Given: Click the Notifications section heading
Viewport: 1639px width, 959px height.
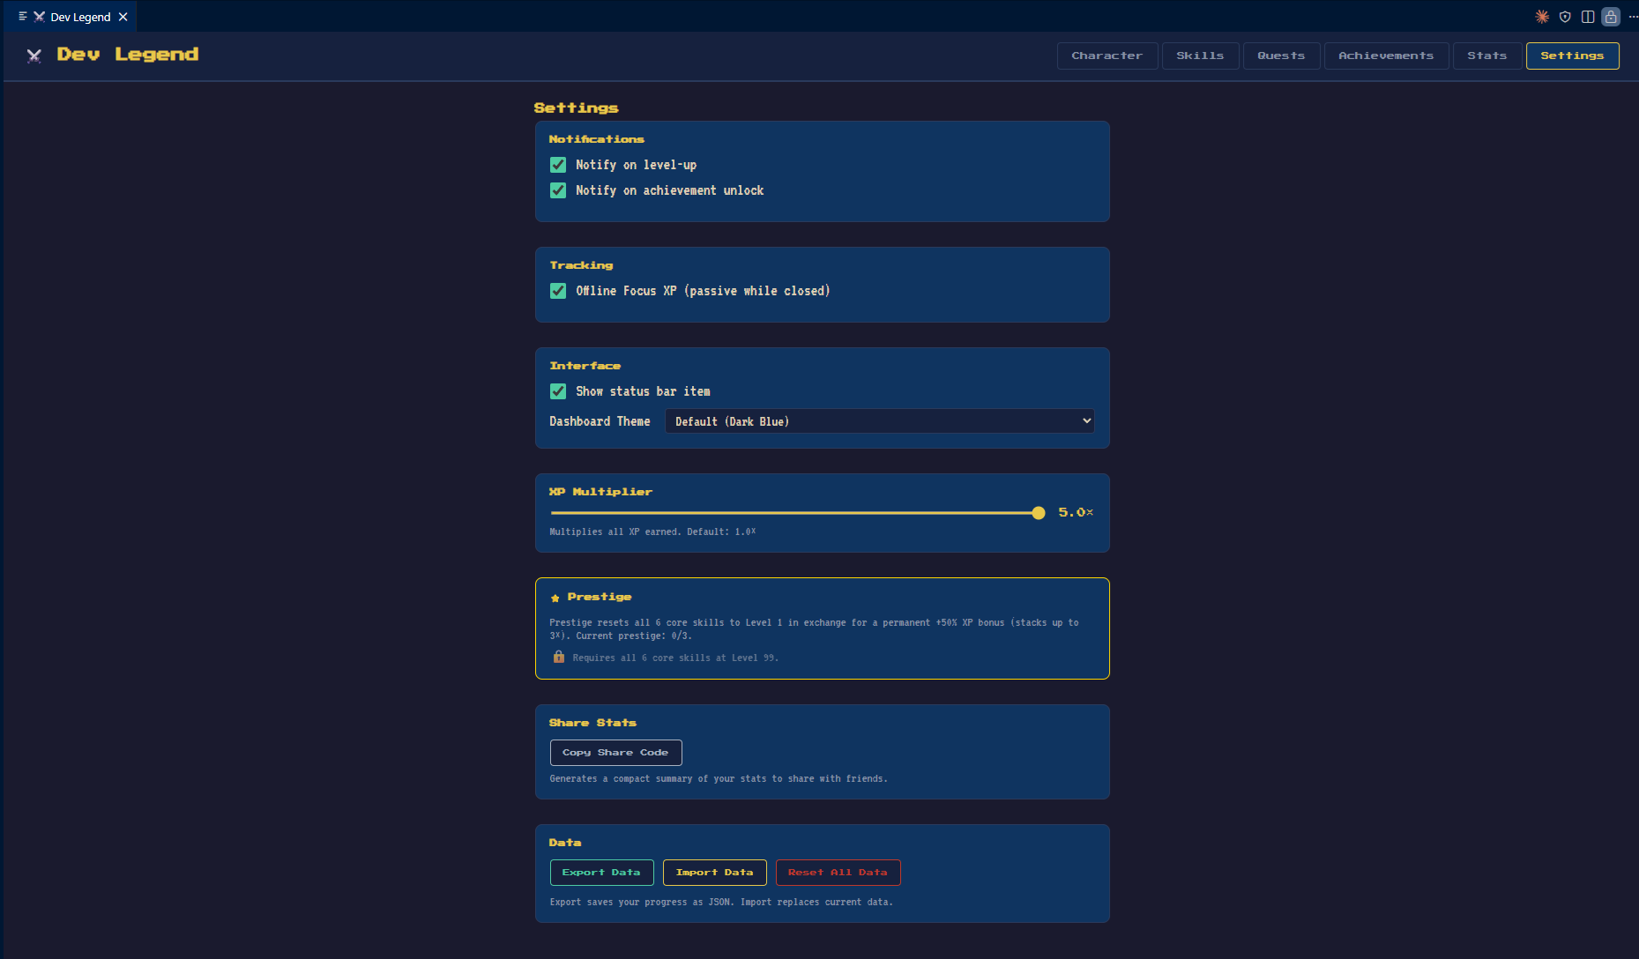Looking at the screenshot, I should click(596, 139).
